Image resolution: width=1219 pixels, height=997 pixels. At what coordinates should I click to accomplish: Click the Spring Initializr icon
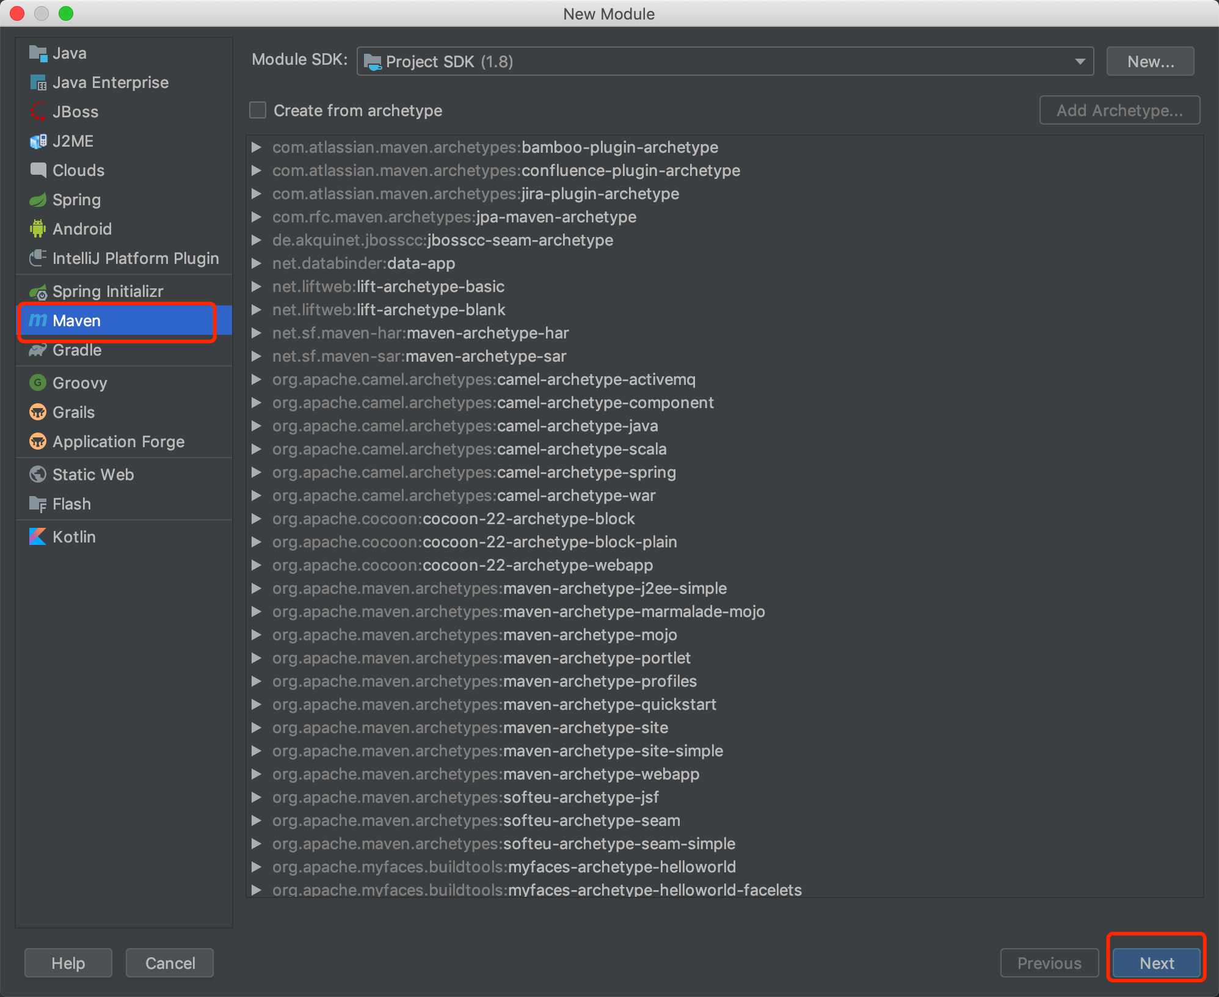[38, 292]
